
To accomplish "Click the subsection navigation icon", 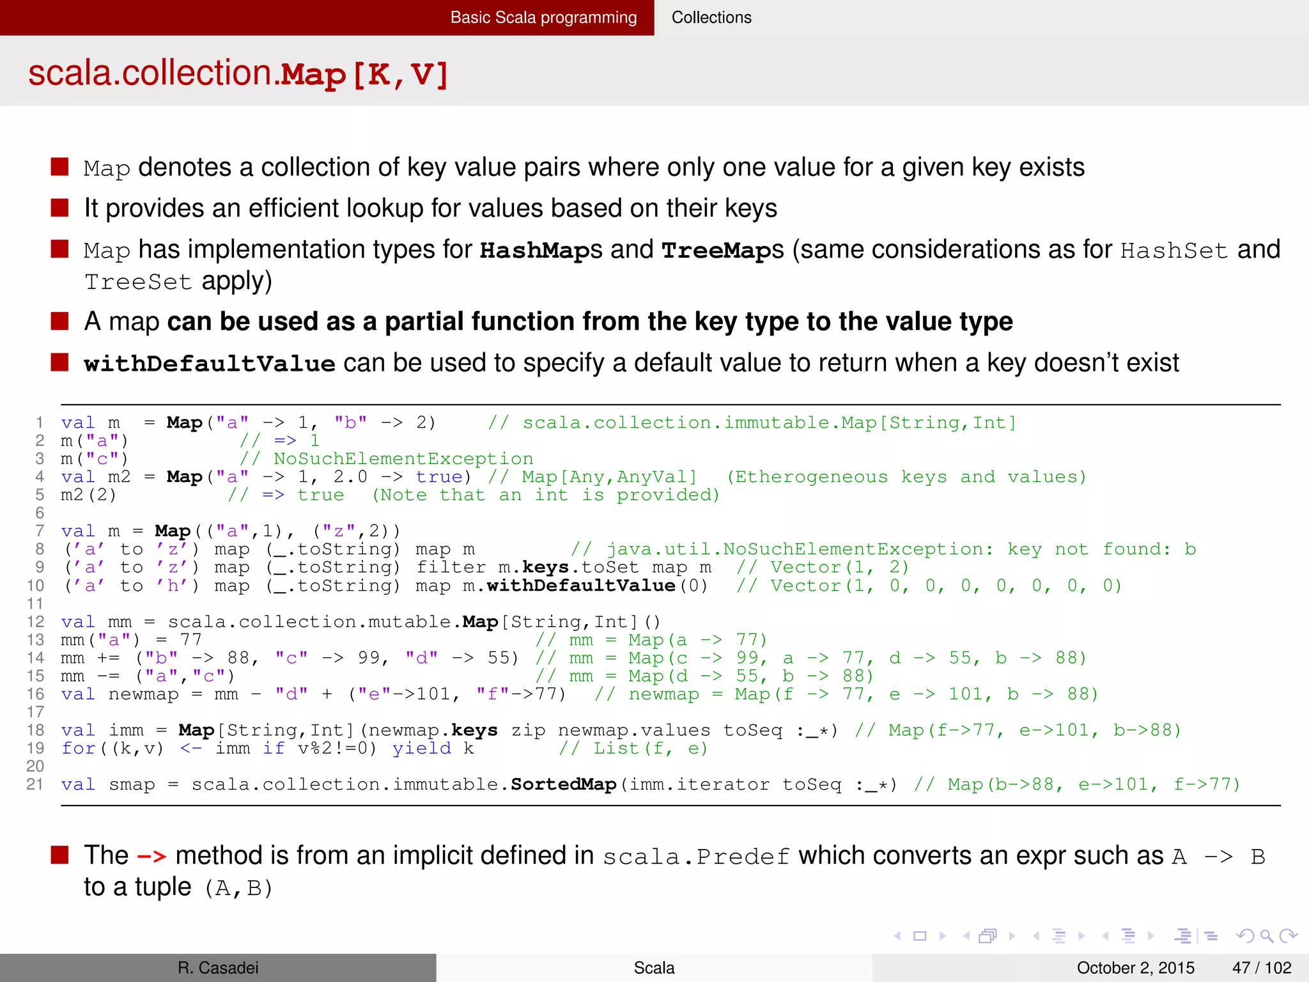I will tap(1059, 936).
